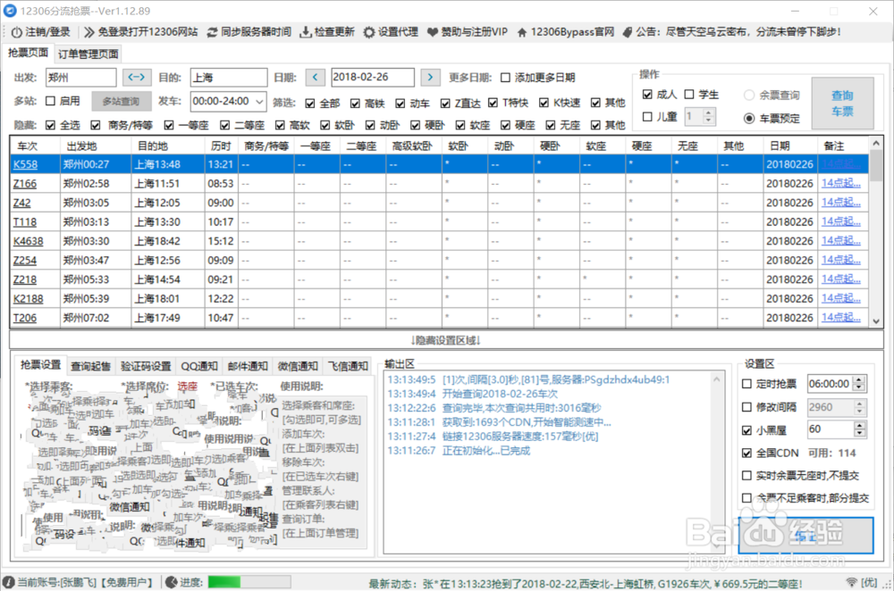Select 车票预定 radio button

(x=749, y=119)
